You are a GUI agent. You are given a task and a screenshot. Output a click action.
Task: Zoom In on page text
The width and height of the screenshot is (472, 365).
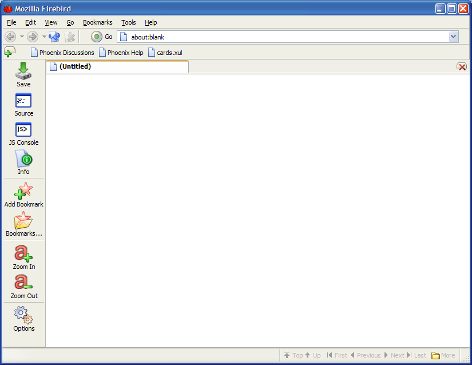pyautogui.click(x=23, y=253)
